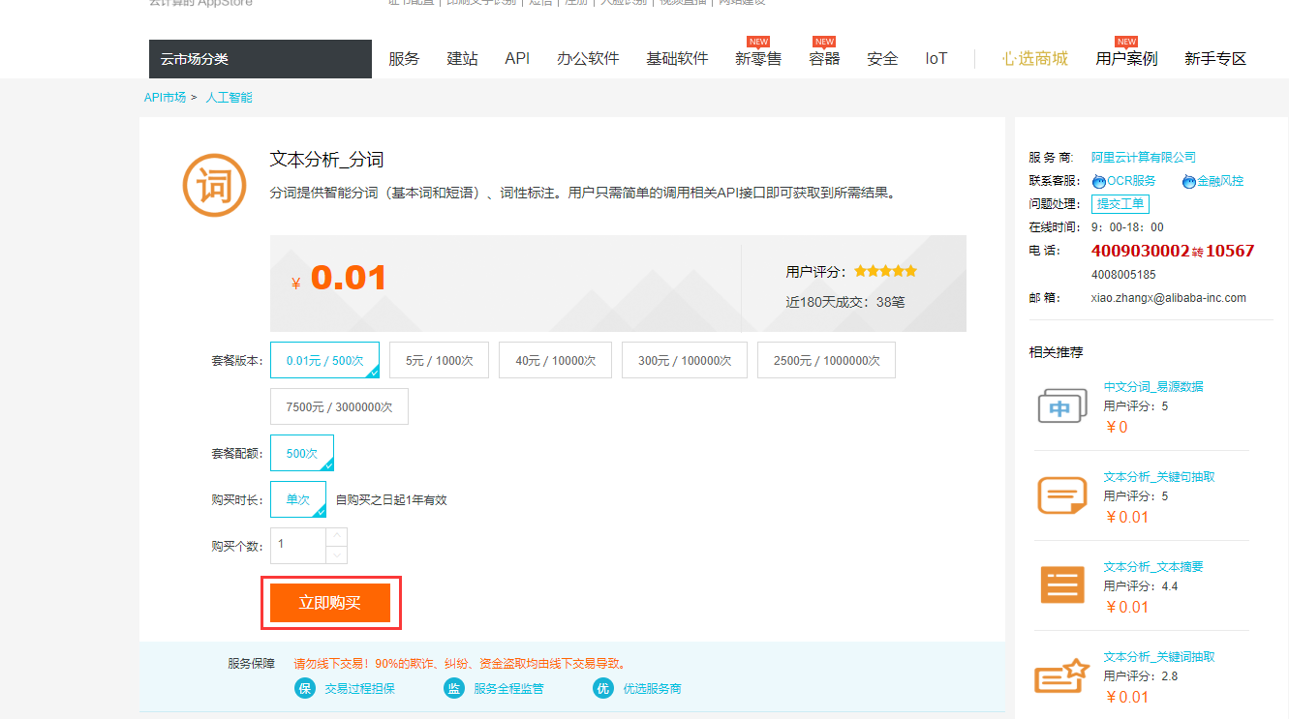Increase purchase quantity with up arrow
Screen dimensions: 1289x719
(x=336, y=536)
